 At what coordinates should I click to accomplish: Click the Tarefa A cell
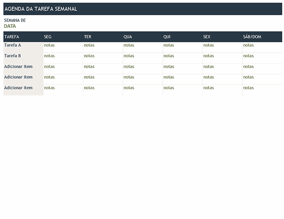click(13, 45)
